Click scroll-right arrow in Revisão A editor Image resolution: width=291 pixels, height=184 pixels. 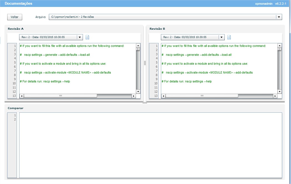134,96
